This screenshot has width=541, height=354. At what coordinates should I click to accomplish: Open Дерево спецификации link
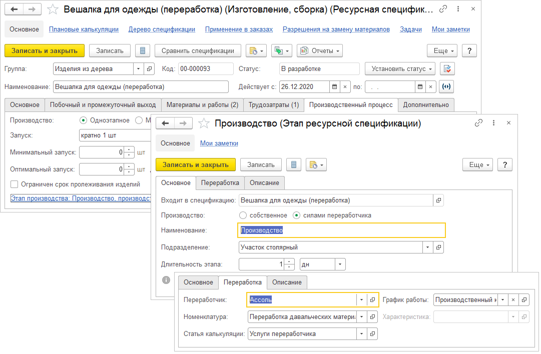click(162, 29)
